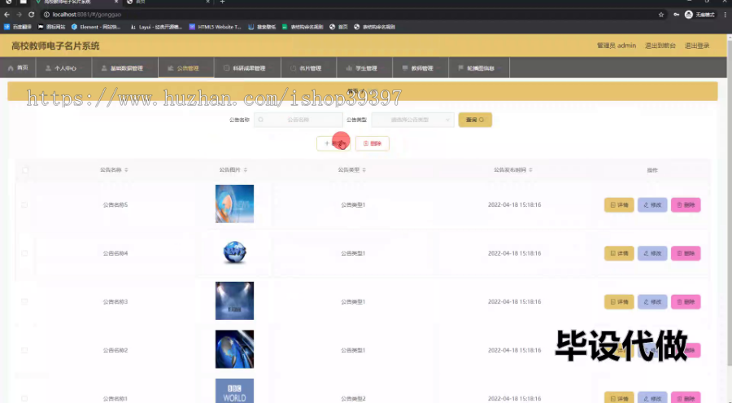Open the blue globe thumbnail for 公告名称2
This screenshot has width=732, height=403.
(x=234, y=349)
